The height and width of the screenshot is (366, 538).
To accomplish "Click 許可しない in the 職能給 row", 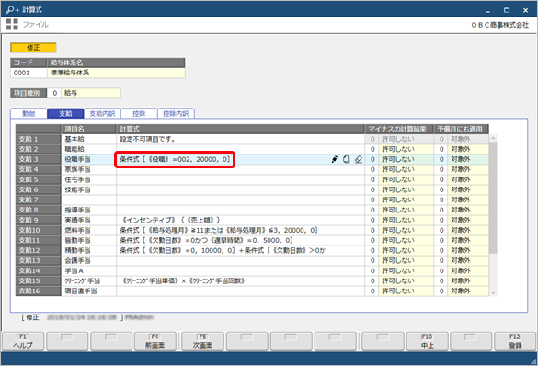I will point(406,149).
